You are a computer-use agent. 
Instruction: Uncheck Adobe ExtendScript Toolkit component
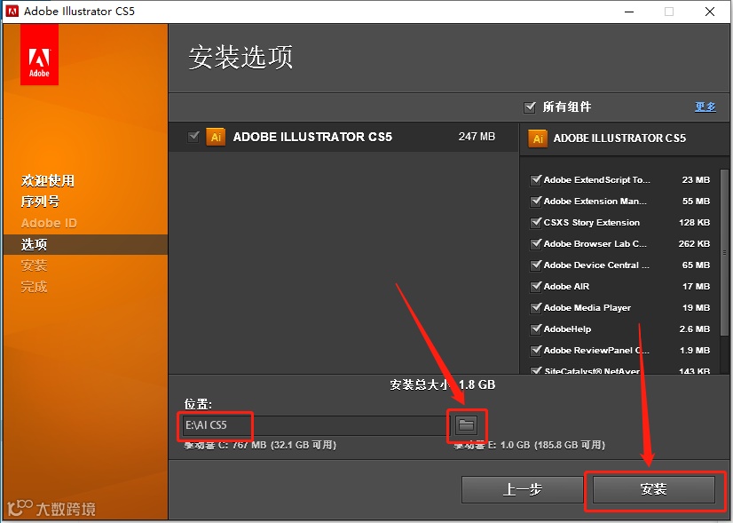pyautogui.click(x=536, y=179)
